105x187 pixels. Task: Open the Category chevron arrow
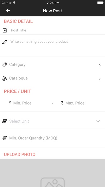(100, 65)
